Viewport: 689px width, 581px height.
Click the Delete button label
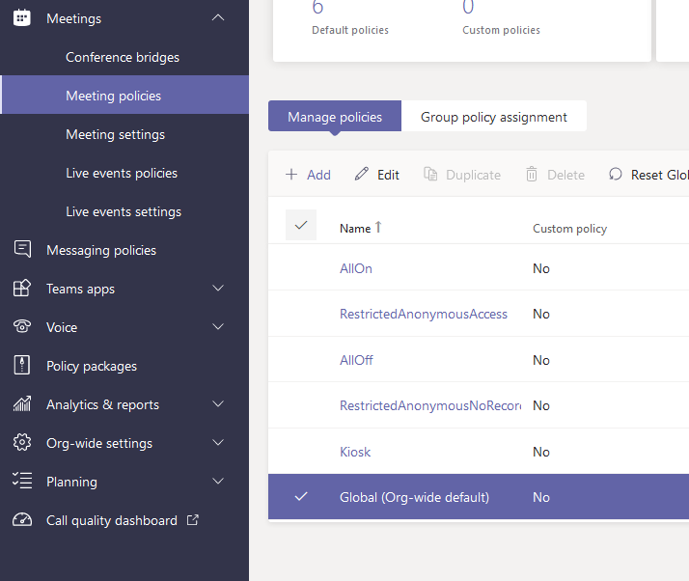coord(565,175)
